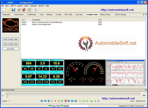Click the automobilesoft.net link in toolbar
Image resolution: width=148 pixels, height=108 pixels.
tap(117, 10)
